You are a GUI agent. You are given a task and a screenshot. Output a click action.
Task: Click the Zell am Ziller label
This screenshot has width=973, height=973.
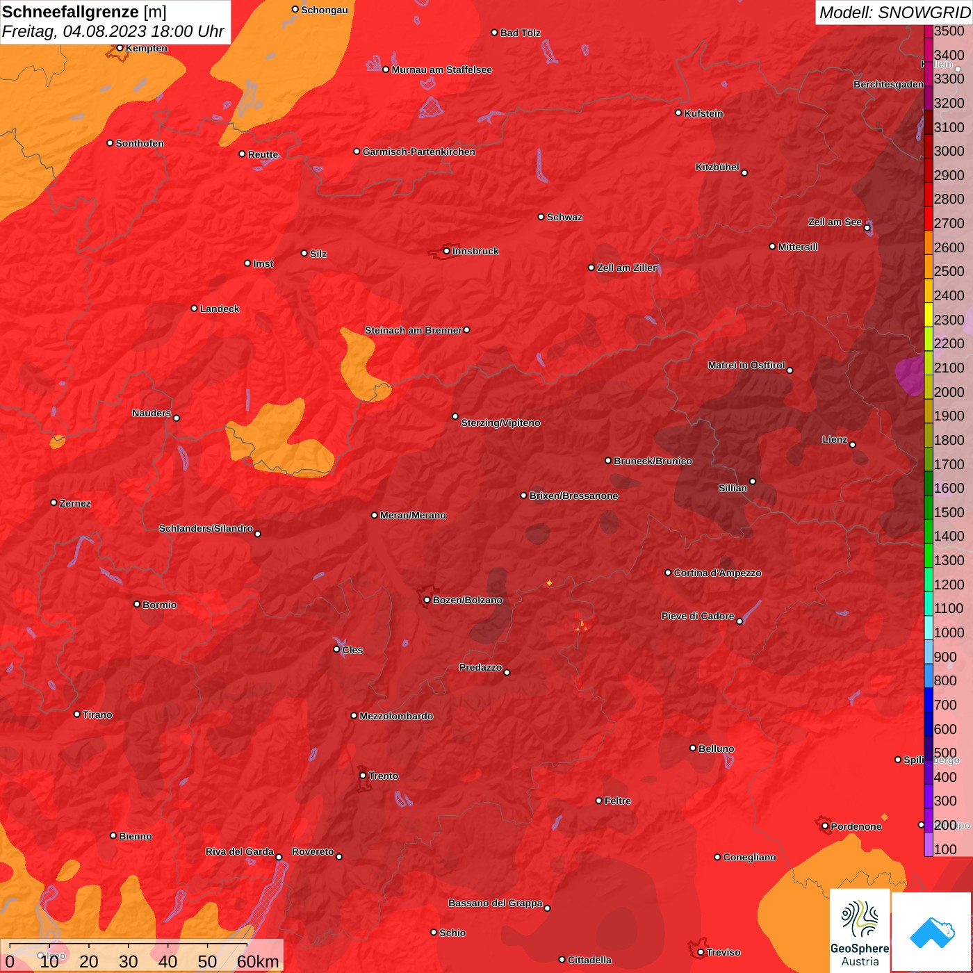click(x=626, y=268)
